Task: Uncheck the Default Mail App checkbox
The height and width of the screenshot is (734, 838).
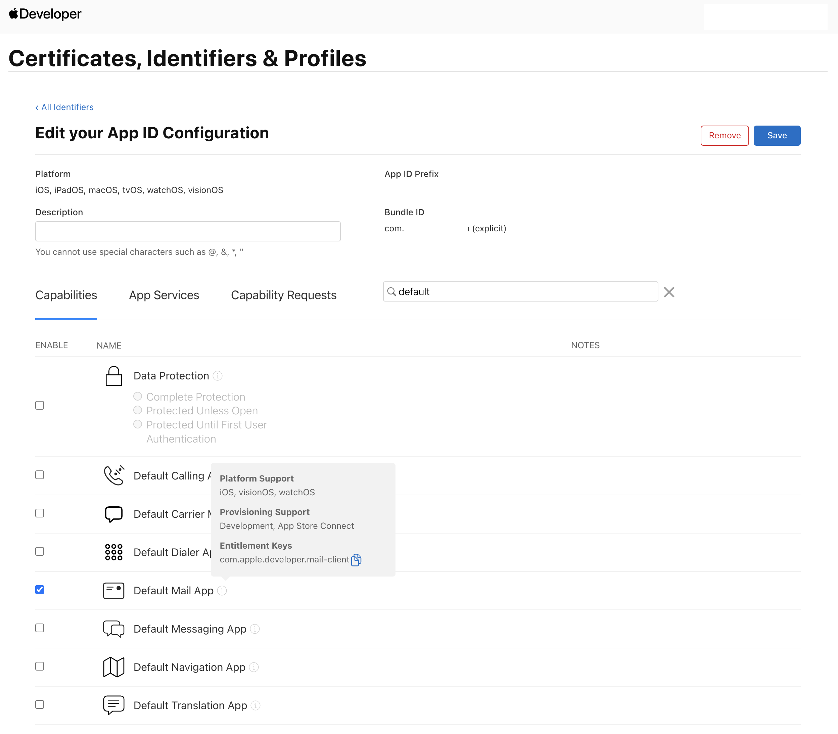Action: tap(40, 590)
